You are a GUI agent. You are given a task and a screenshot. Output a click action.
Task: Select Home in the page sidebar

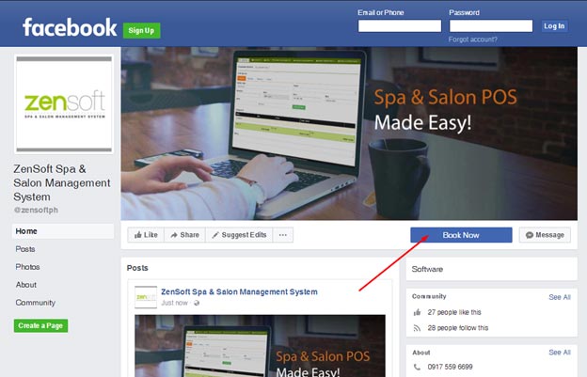point(63,231)
